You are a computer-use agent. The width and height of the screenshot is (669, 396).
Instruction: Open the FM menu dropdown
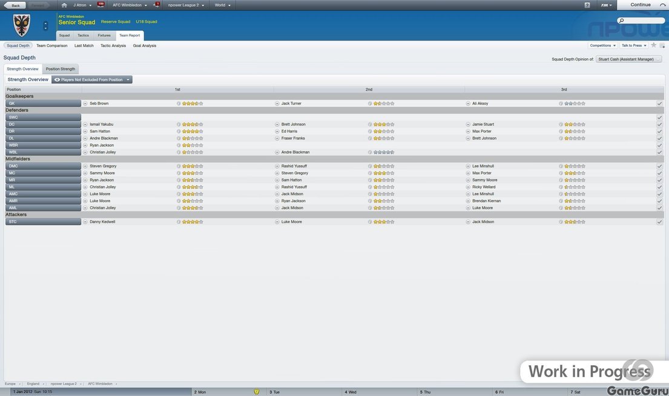pos(606,5)
